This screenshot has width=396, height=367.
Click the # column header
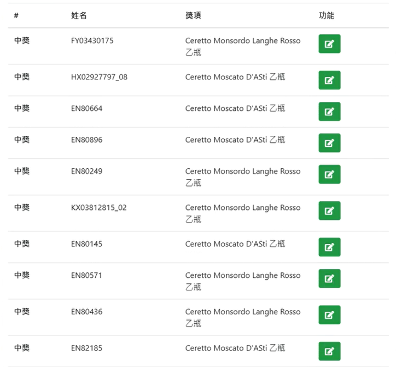[x=16, y=15]
